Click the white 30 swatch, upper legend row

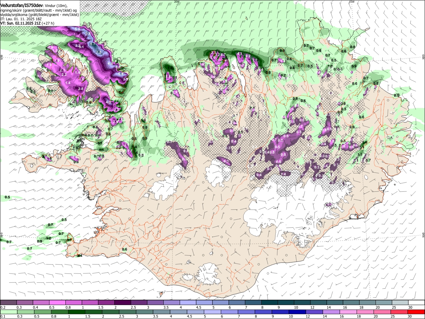[x=416, y=302]
